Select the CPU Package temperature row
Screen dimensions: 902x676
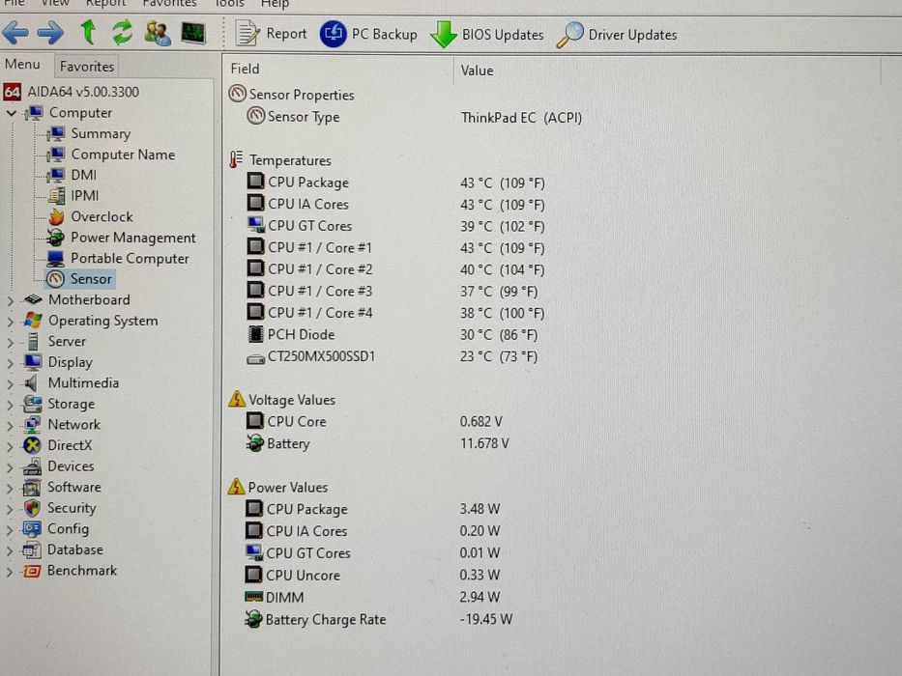pyautogui.click(x=395, y=183)
